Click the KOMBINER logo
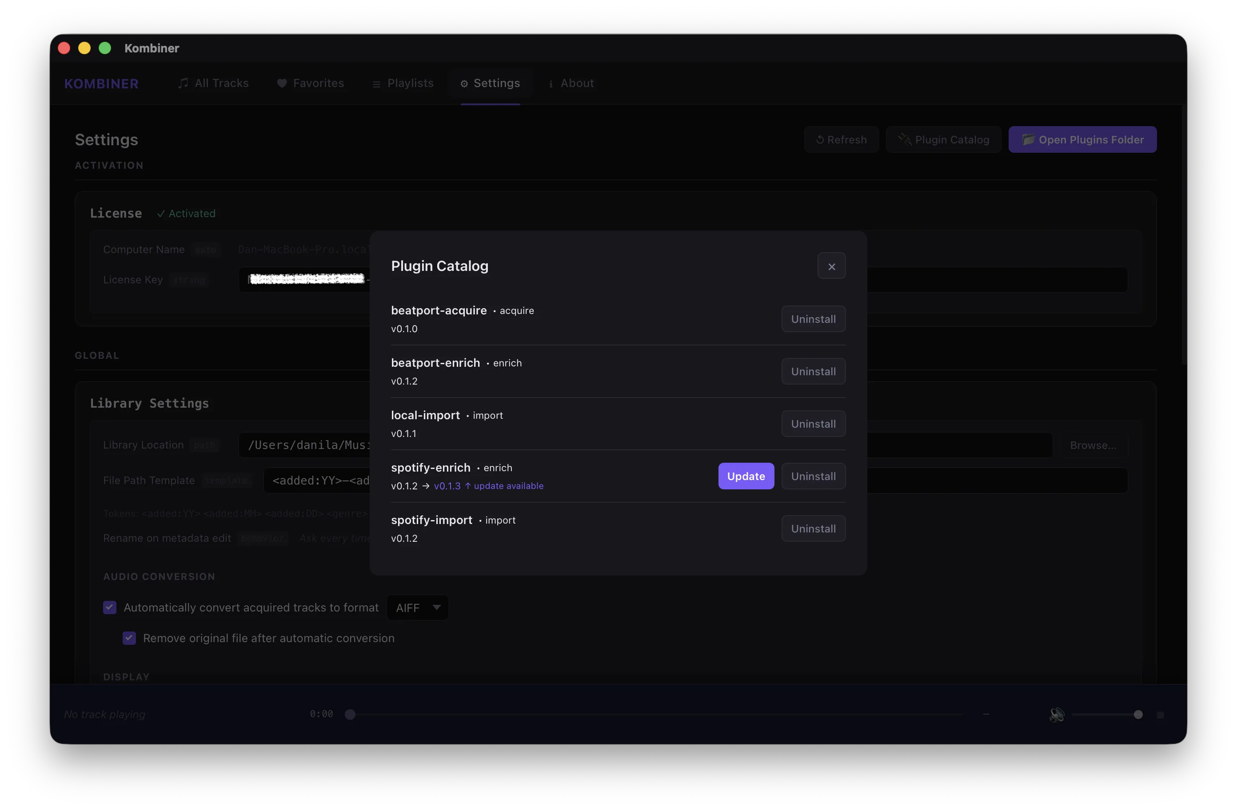Screen dimensions: 1237x810 [x=101, y=83]
